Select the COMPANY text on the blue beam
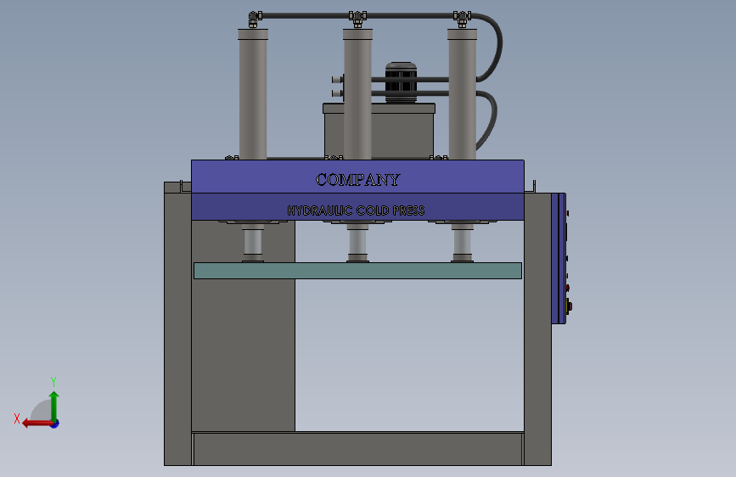736x477 pixels. click(357, 179)
